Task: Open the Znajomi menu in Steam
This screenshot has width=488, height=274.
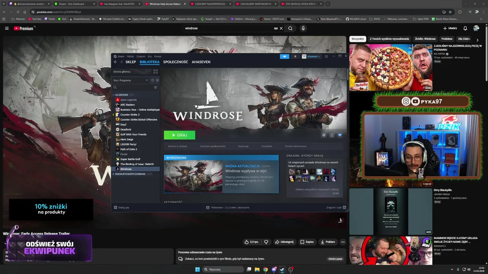Action: pos(141,56)
